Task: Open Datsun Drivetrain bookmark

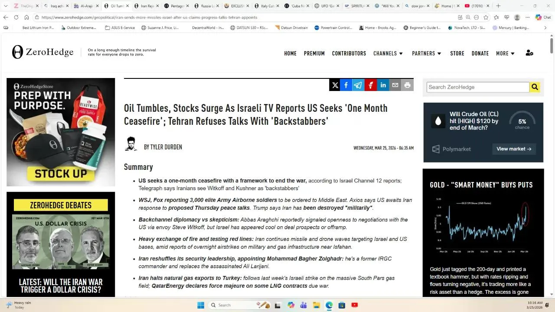Action: 291,28
